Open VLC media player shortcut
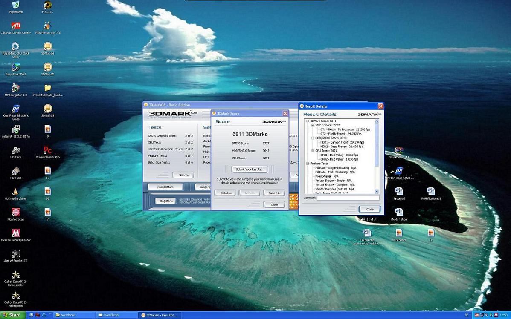This screenshot has height=319, width=511. [x=16, y=194]
